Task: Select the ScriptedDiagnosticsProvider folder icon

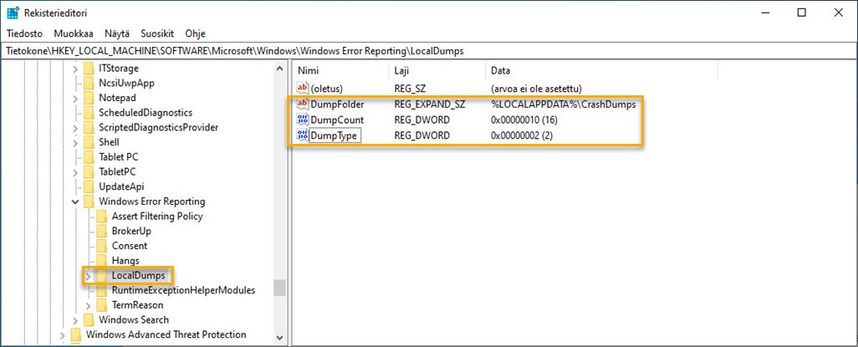Action: click(89, 128)
